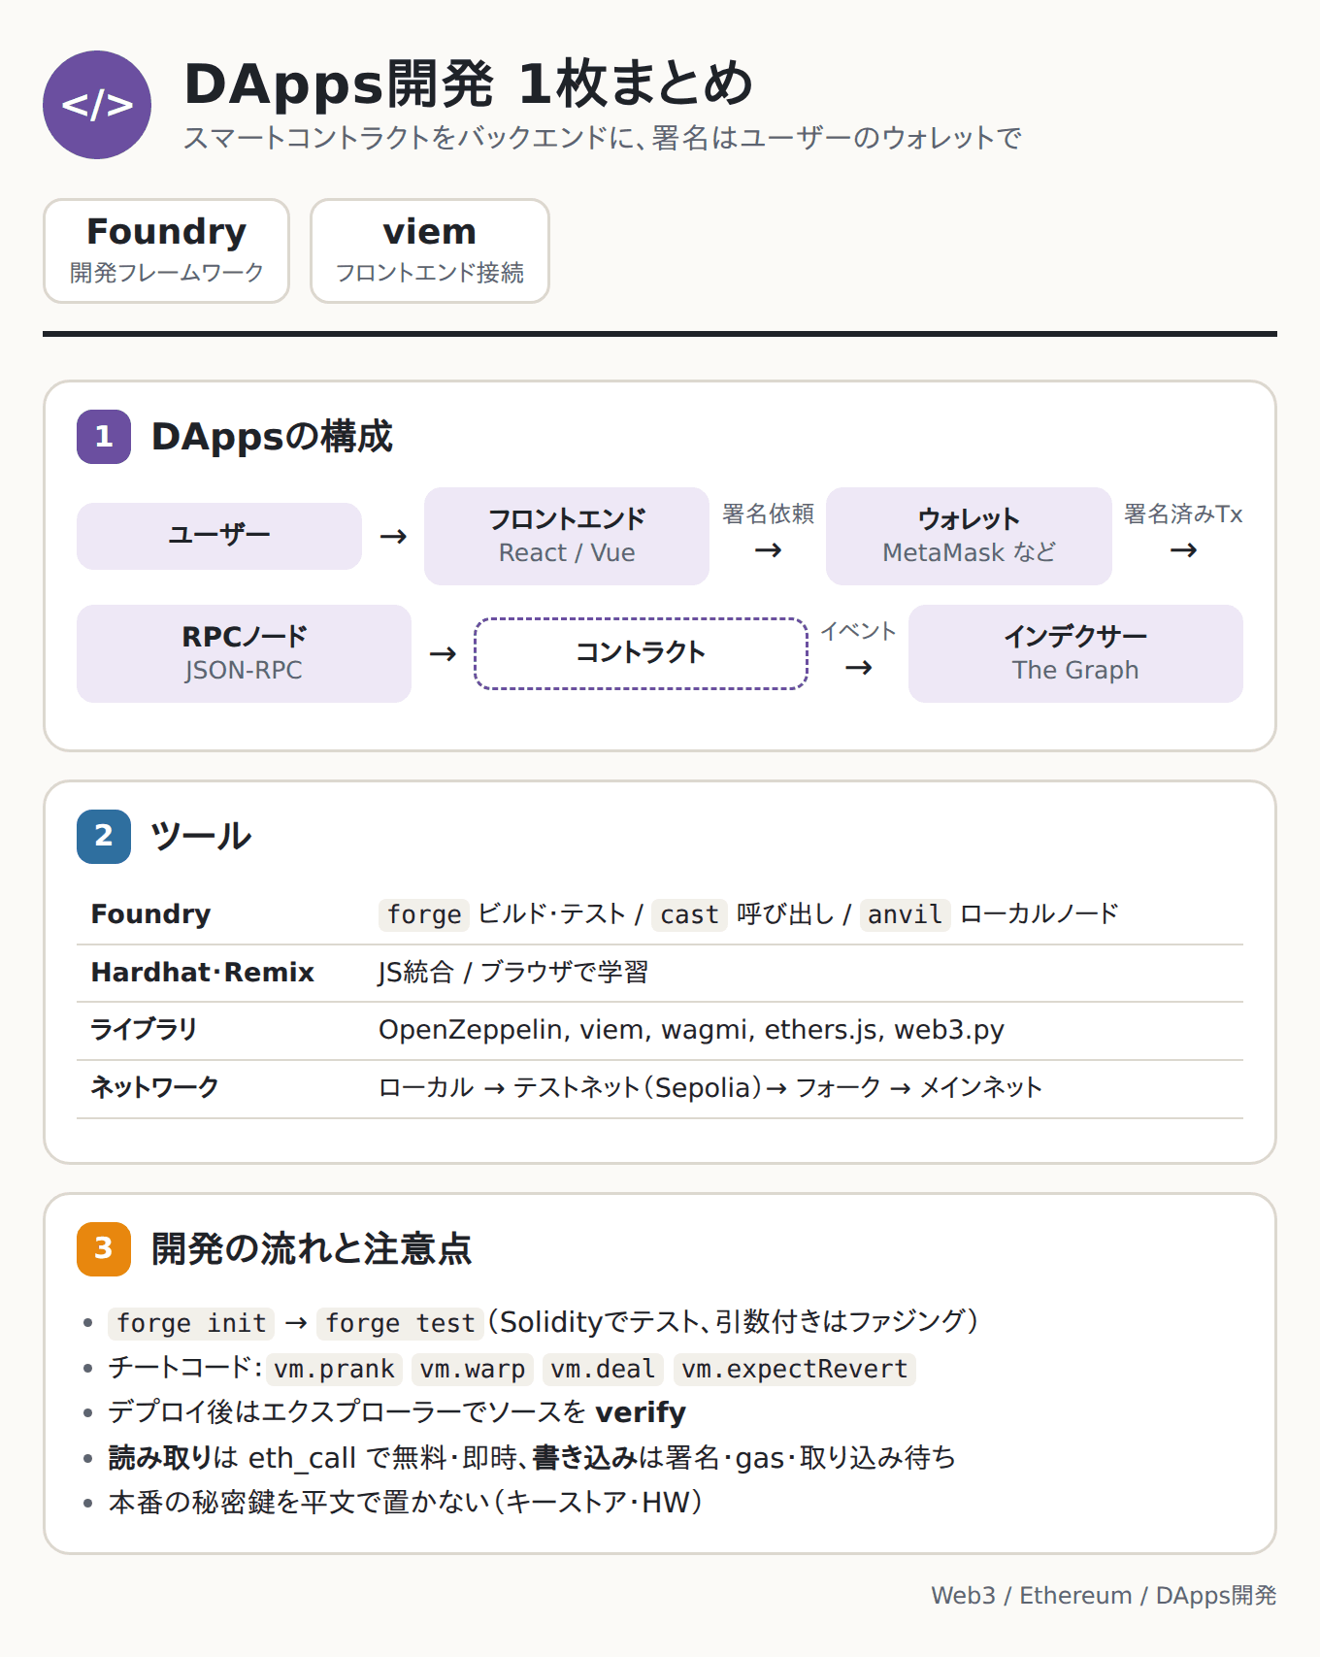
Task: Click the blue section badge number 2
Action: click(104, 836)
